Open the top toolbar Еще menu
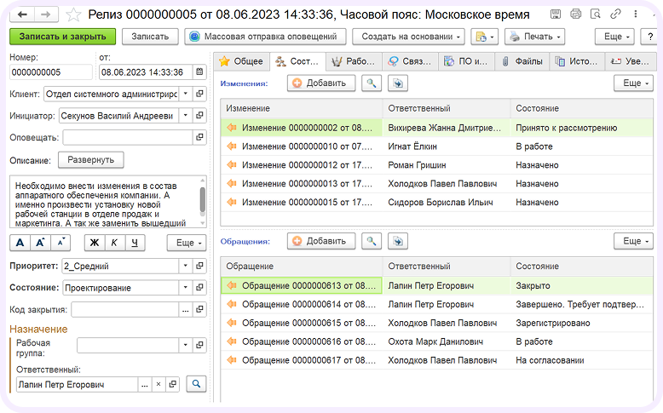 click(614, 37)
